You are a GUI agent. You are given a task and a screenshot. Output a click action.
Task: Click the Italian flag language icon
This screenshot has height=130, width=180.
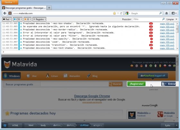tap(156, 66)
